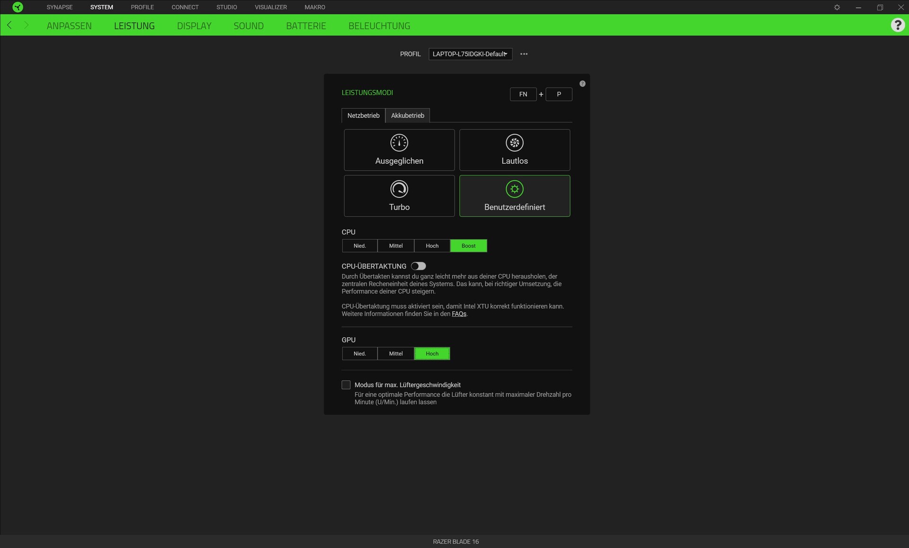Toggle the CPU-Übertaktung switch
909x548 pixels.
[419, 266]
